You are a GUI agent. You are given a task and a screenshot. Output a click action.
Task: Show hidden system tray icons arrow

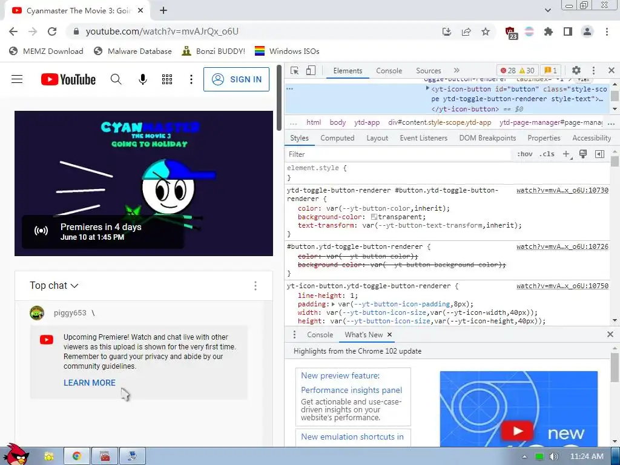(525, 457)
